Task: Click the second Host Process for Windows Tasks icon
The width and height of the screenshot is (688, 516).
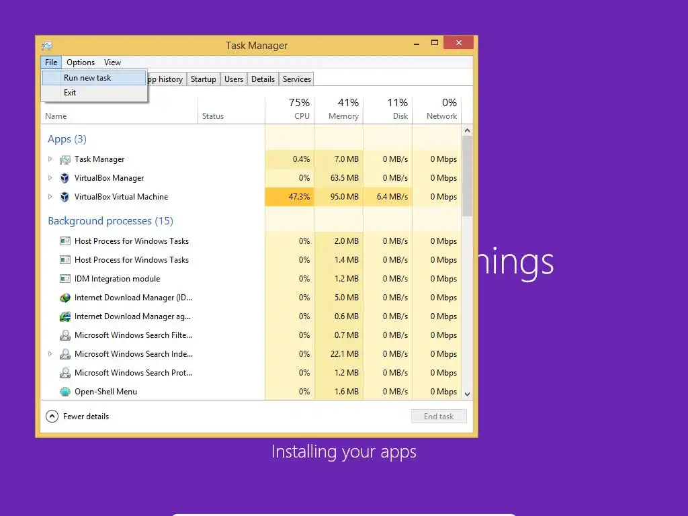Action: point(65,260)
